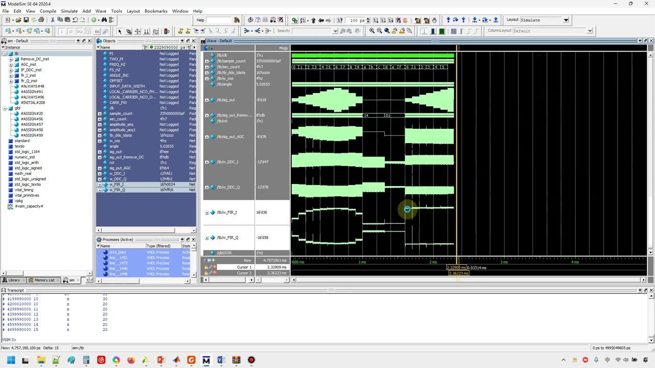Click the black left arrow toolbar icon

coord(321,20)
